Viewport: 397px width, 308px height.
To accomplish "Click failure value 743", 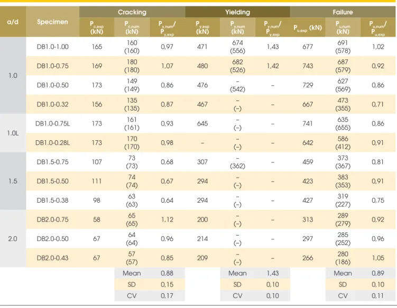I will [x=308, y=66].
